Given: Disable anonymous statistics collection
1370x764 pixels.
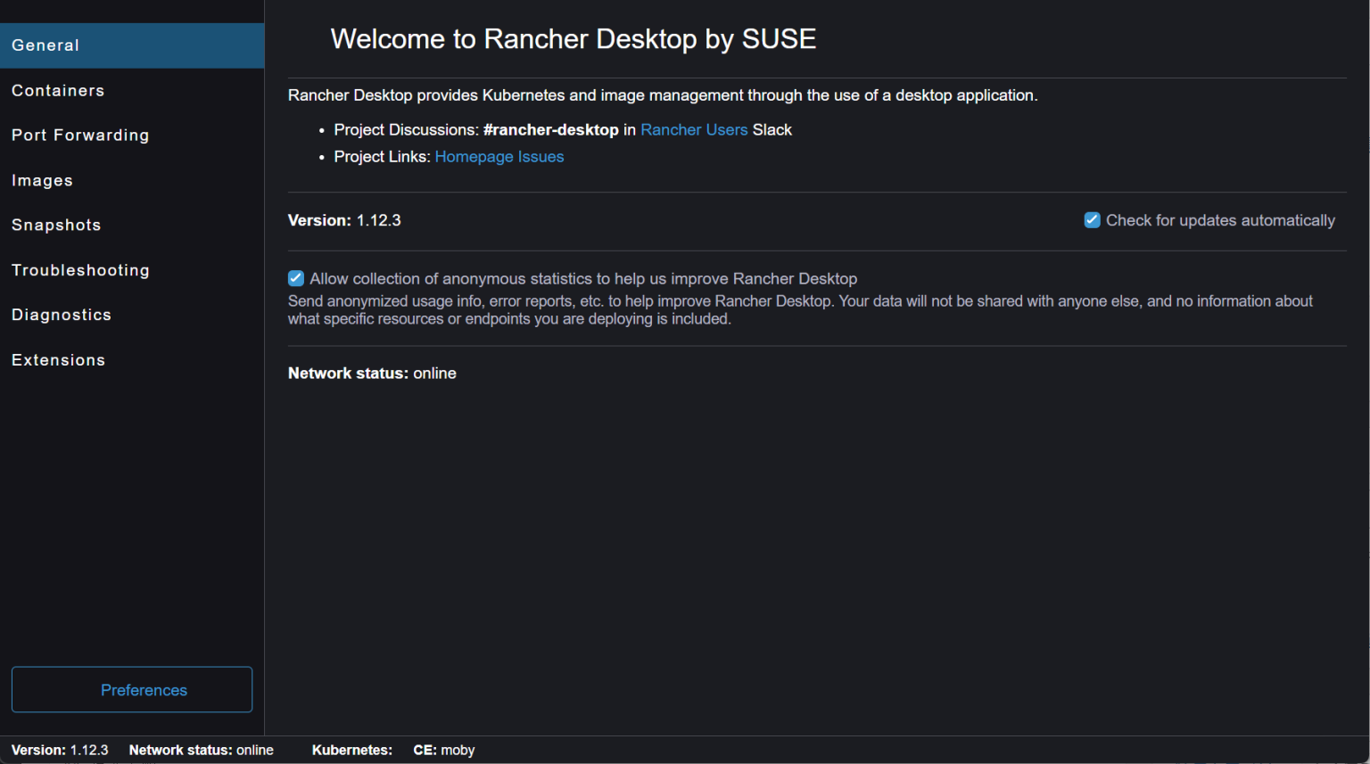Looking at the screenshot, I should [x=295, y=278].
